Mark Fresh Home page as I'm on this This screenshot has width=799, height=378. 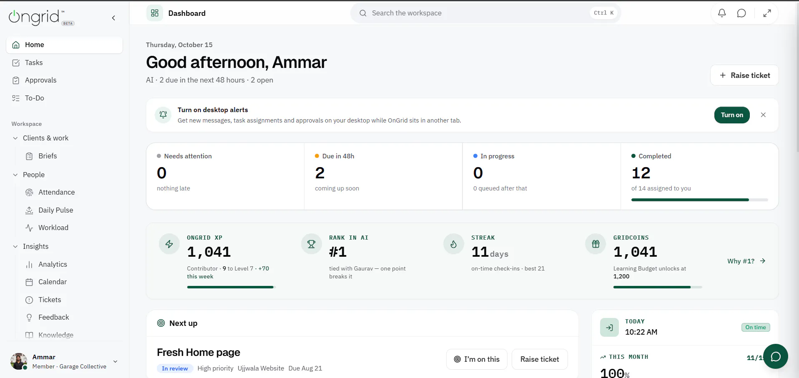(x=477, y=359)
